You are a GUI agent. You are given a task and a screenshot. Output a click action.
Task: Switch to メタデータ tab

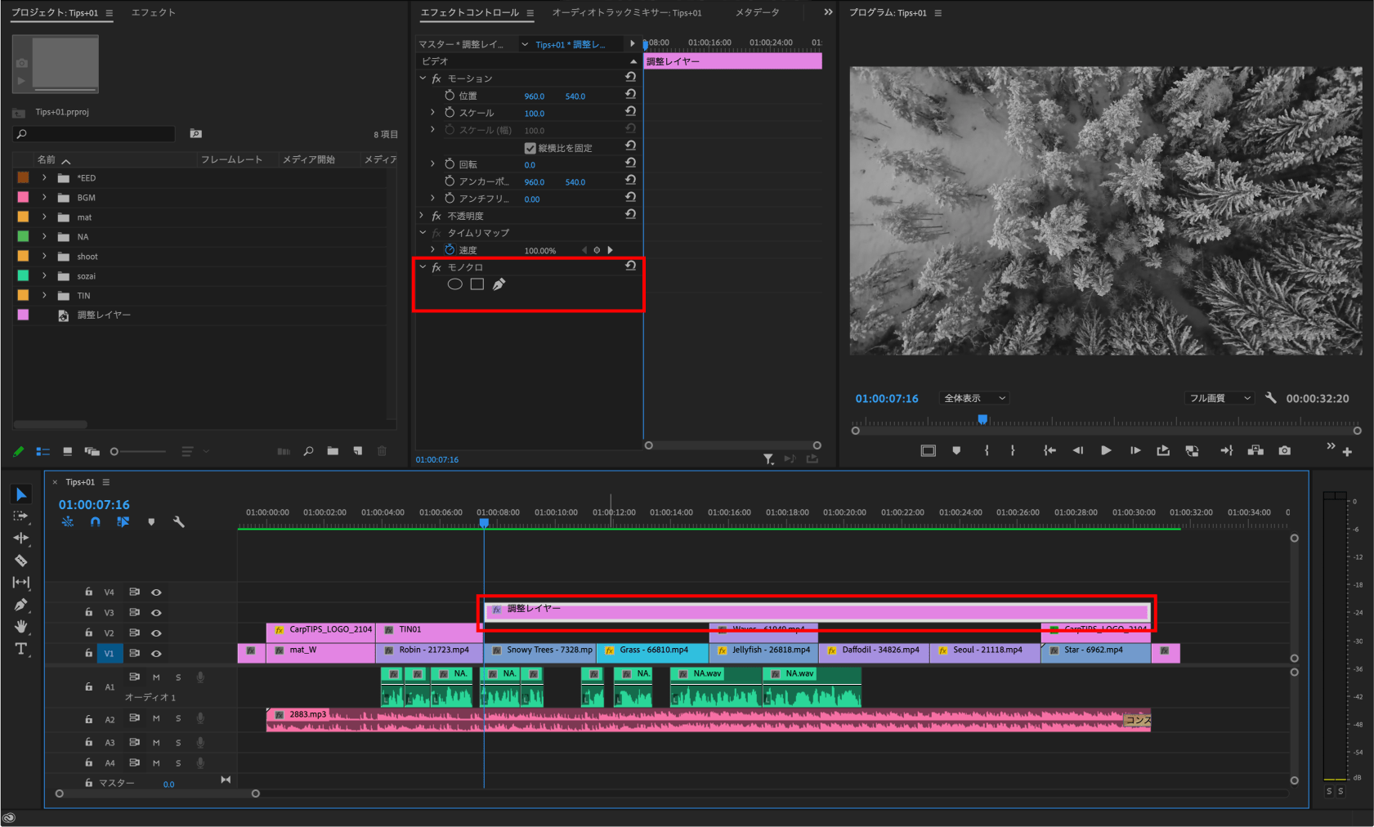tap(757, 12)
